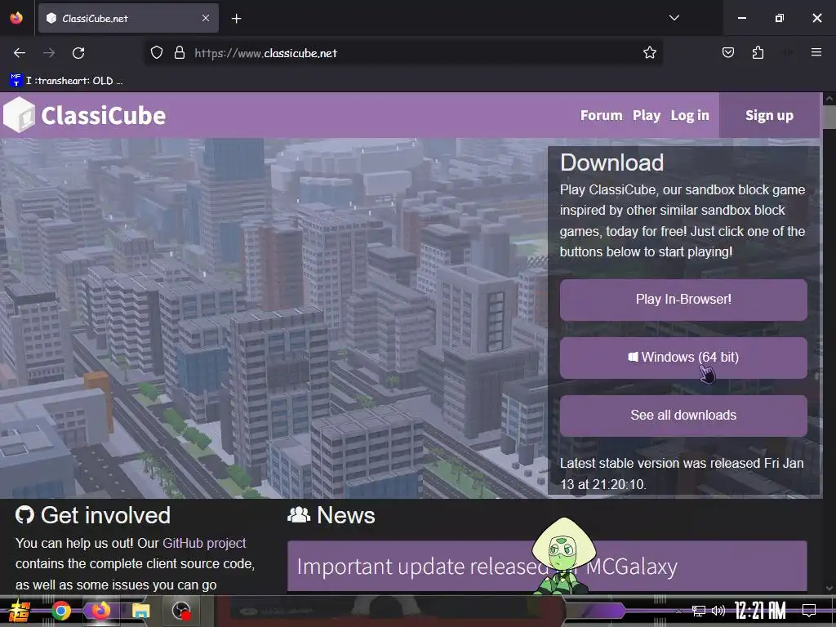This screenshot has height=627, width=836.
Task: Open the Extensions puzzle piece icon
Action: 758,53
